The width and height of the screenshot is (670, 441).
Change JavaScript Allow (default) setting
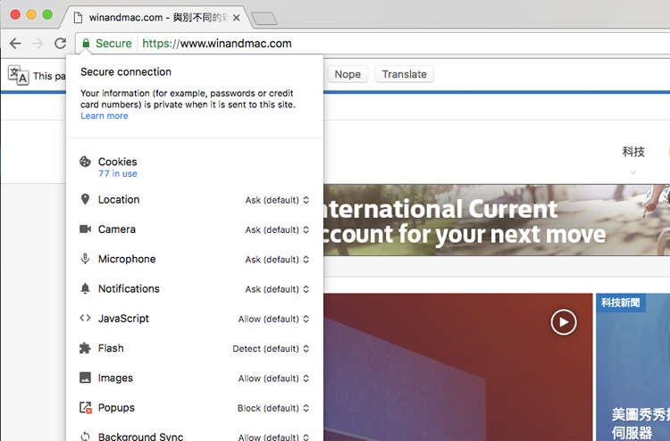coord(273,319)
